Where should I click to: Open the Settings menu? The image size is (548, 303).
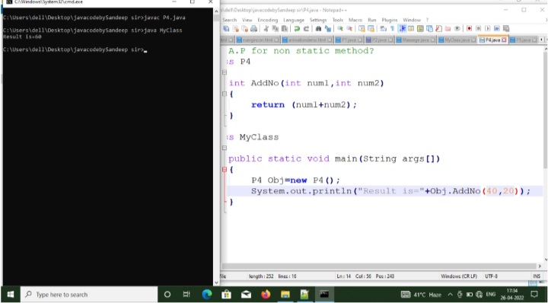pos(318,20)
